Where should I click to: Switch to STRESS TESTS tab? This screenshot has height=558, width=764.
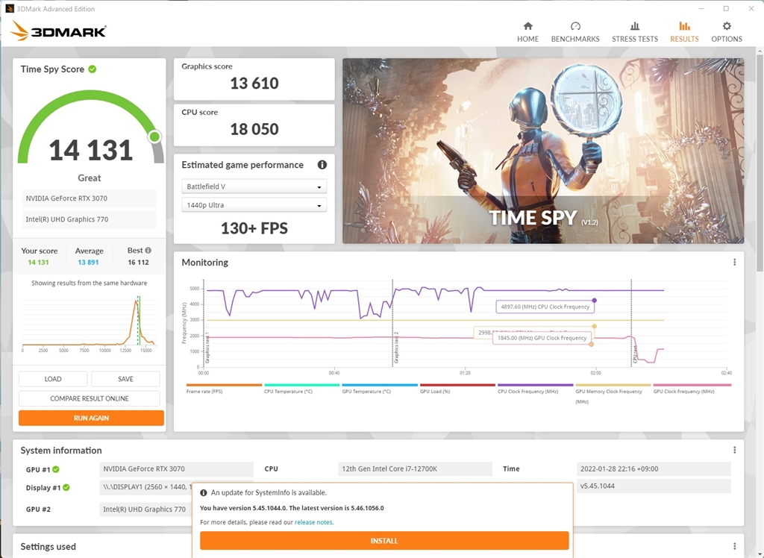coord(634,32)
